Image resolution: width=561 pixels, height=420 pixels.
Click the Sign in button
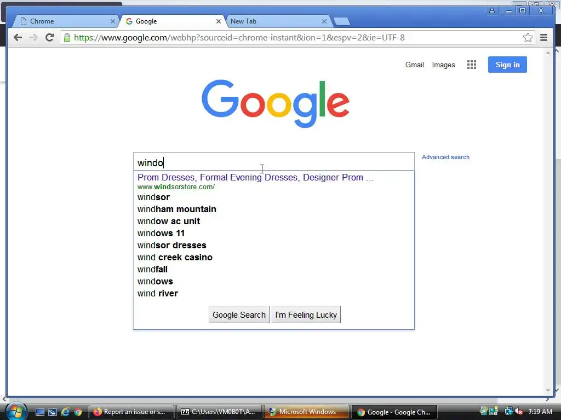click(507, 65)
